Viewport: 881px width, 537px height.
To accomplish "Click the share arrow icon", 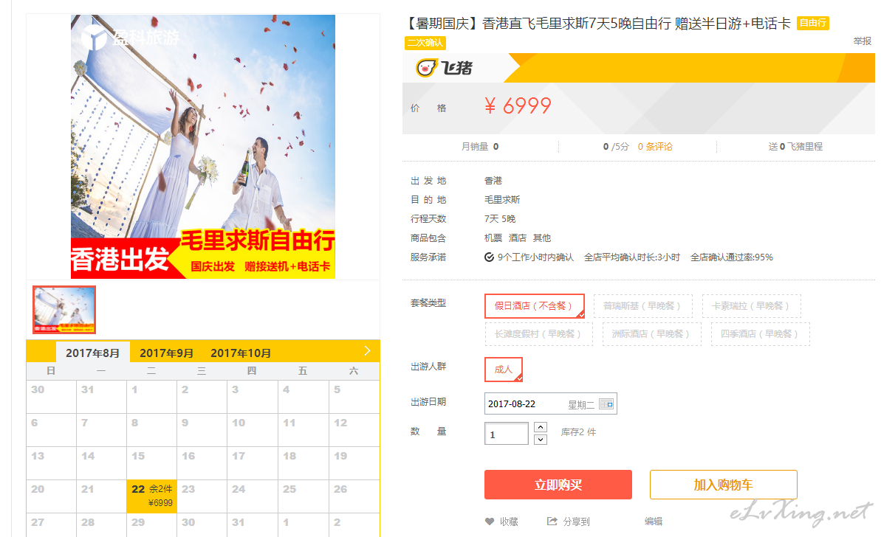I will click(552, 522).
